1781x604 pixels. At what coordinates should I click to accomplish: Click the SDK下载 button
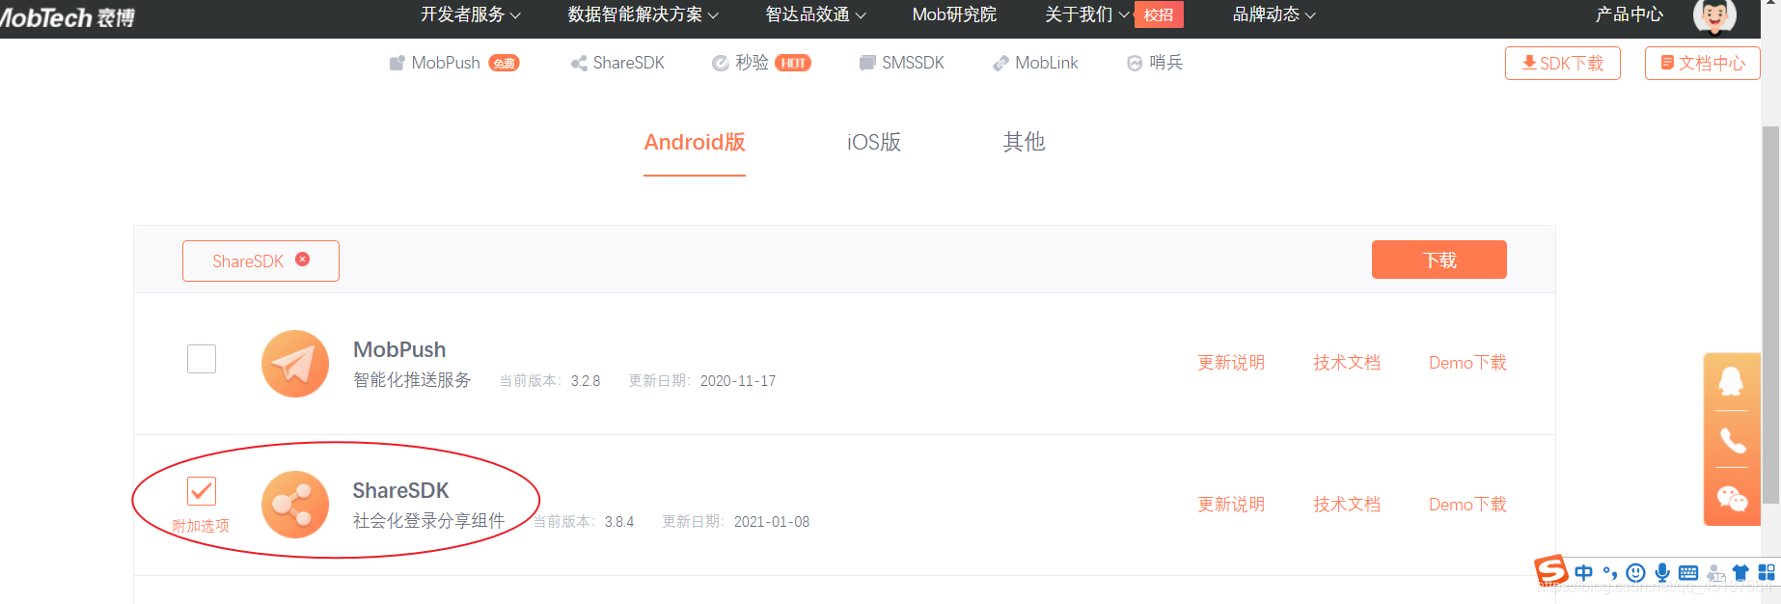pos(1563,63)
